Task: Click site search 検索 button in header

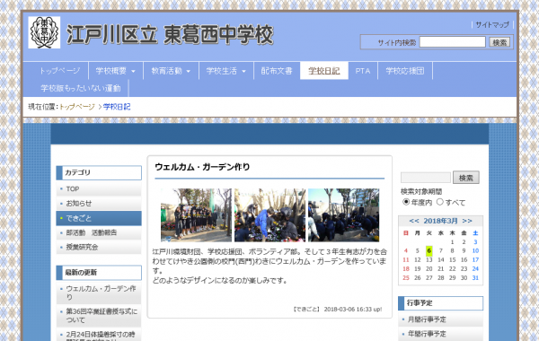Action: (499, 42)
